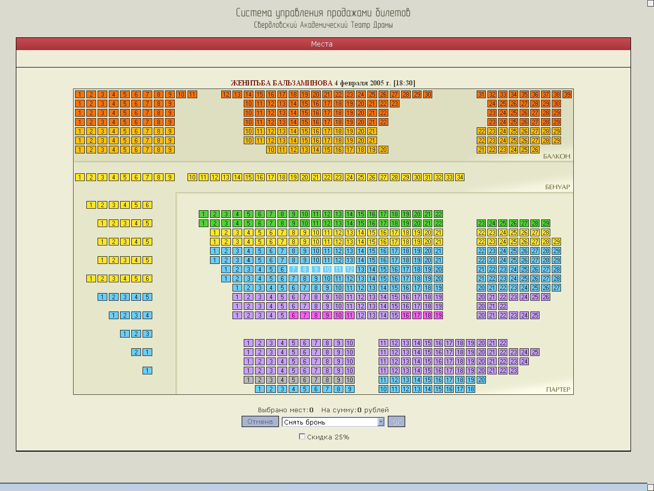Click the Отмена button

click(260, 422)
